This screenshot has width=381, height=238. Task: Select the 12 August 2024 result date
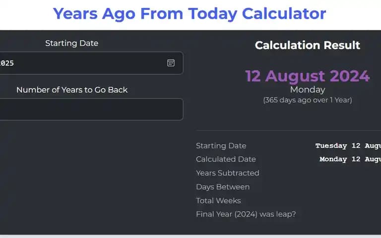click(308, 76)
